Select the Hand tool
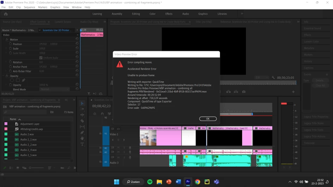Screen dimensions: 333x187 click(82, 138)
